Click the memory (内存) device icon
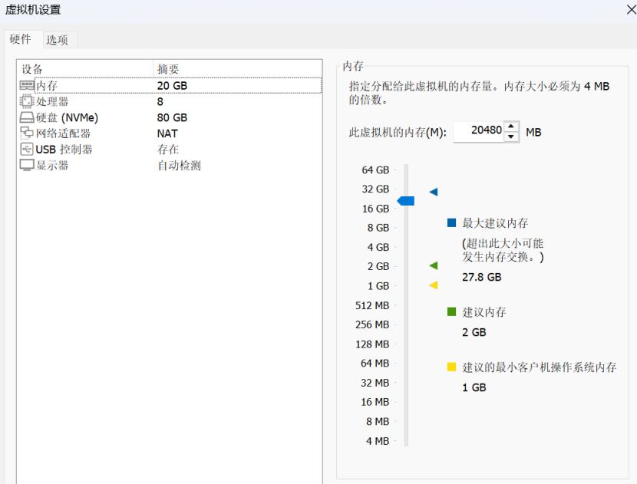Screen dimensions: 637x484 click(x=27, y=85)
